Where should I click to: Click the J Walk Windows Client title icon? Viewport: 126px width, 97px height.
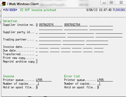click(3, 4)
